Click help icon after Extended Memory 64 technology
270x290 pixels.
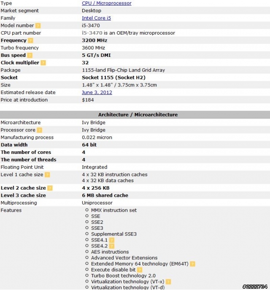192,264
